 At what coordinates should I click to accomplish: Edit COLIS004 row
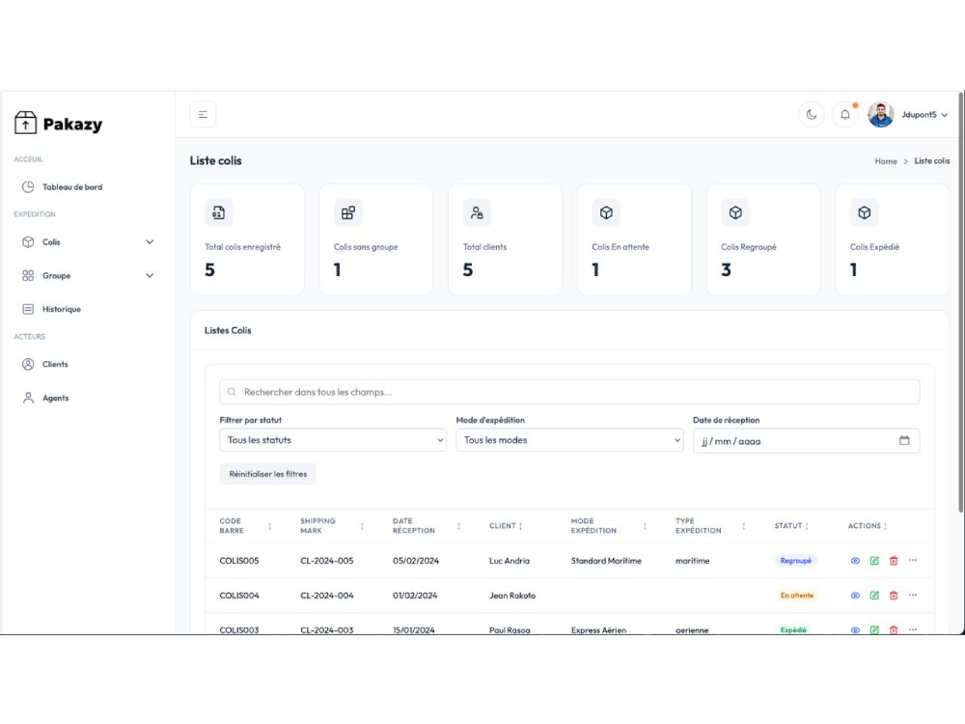click(874, 596)
